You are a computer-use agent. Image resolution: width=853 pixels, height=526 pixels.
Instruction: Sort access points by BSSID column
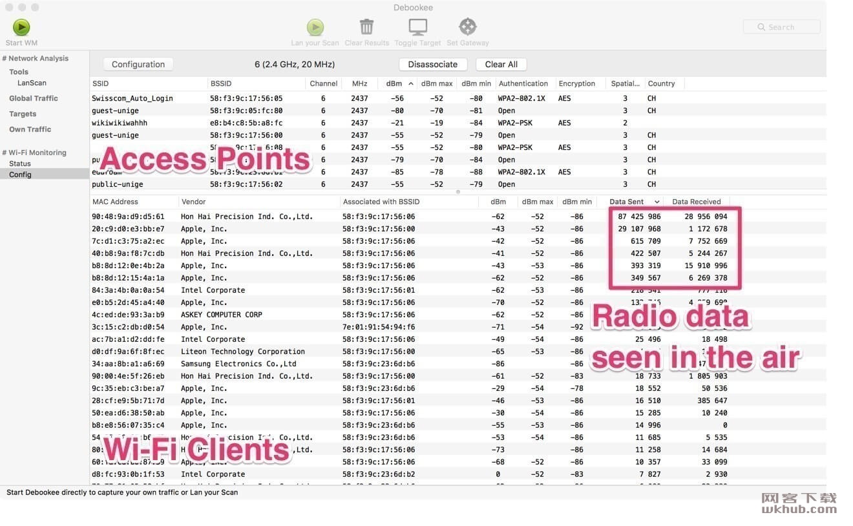(x=257, y=83)
